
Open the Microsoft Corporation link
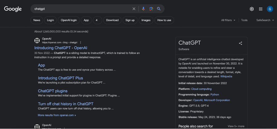(217, 100)
